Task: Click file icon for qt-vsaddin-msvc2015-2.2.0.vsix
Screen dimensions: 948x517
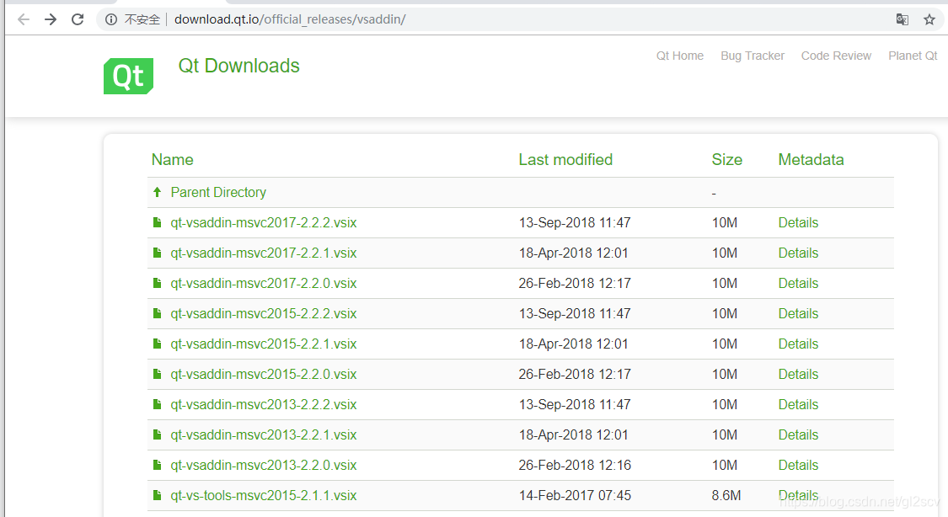Action: pyautogui.click(x=158, y=374)
